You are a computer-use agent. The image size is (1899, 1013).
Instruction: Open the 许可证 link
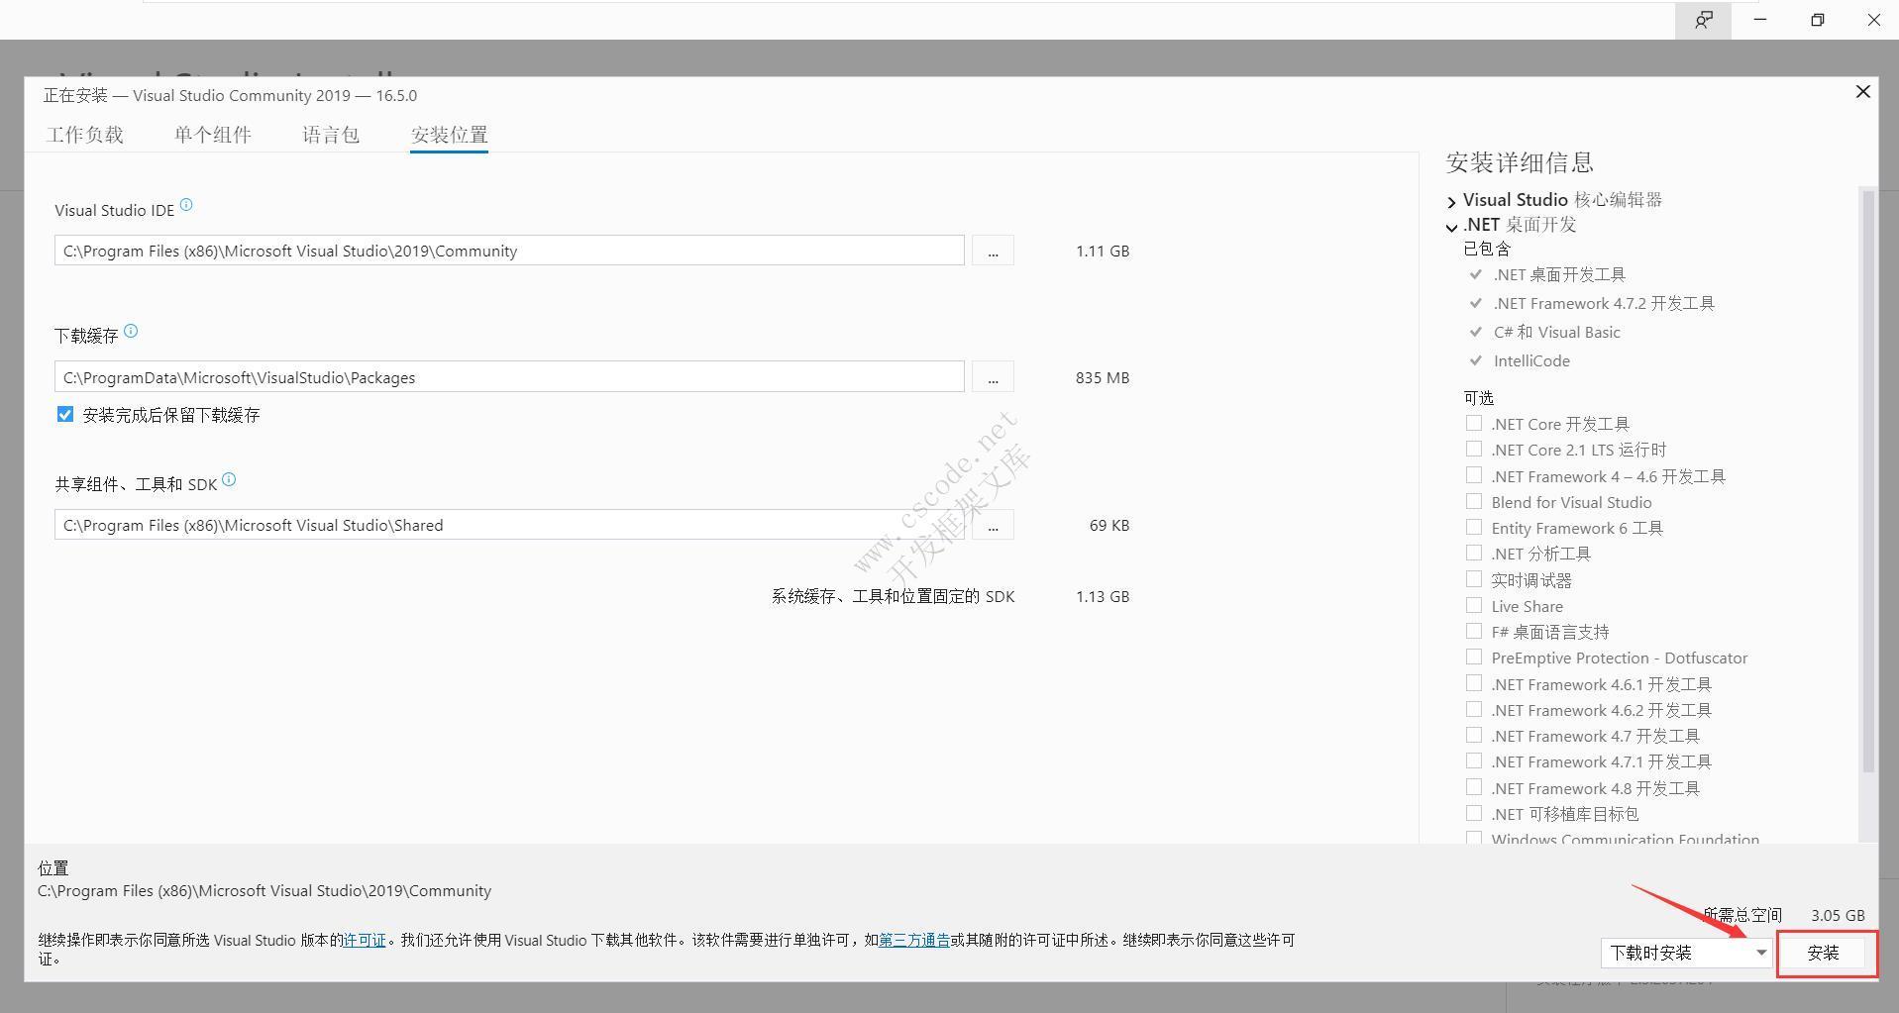pyautogui.click(x=364, y=939)
